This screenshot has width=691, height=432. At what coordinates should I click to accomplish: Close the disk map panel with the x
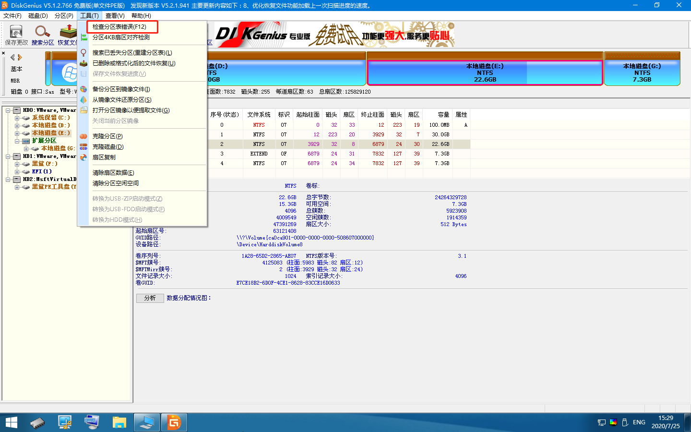[x=3, y=53]
